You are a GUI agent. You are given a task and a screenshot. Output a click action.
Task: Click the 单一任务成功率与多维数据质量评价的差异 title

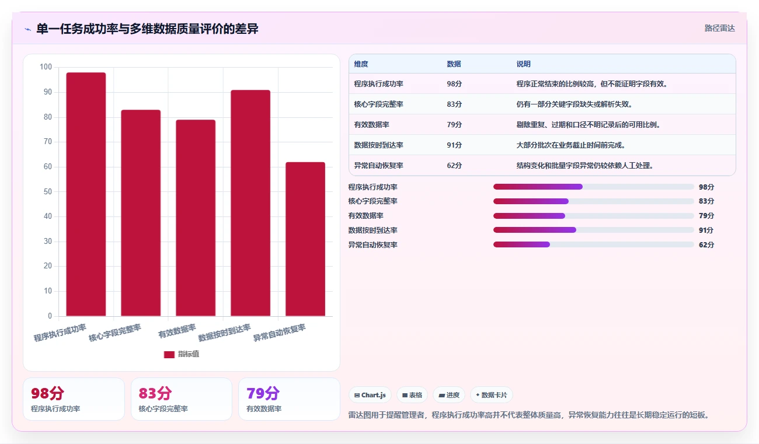coord(147,29)
